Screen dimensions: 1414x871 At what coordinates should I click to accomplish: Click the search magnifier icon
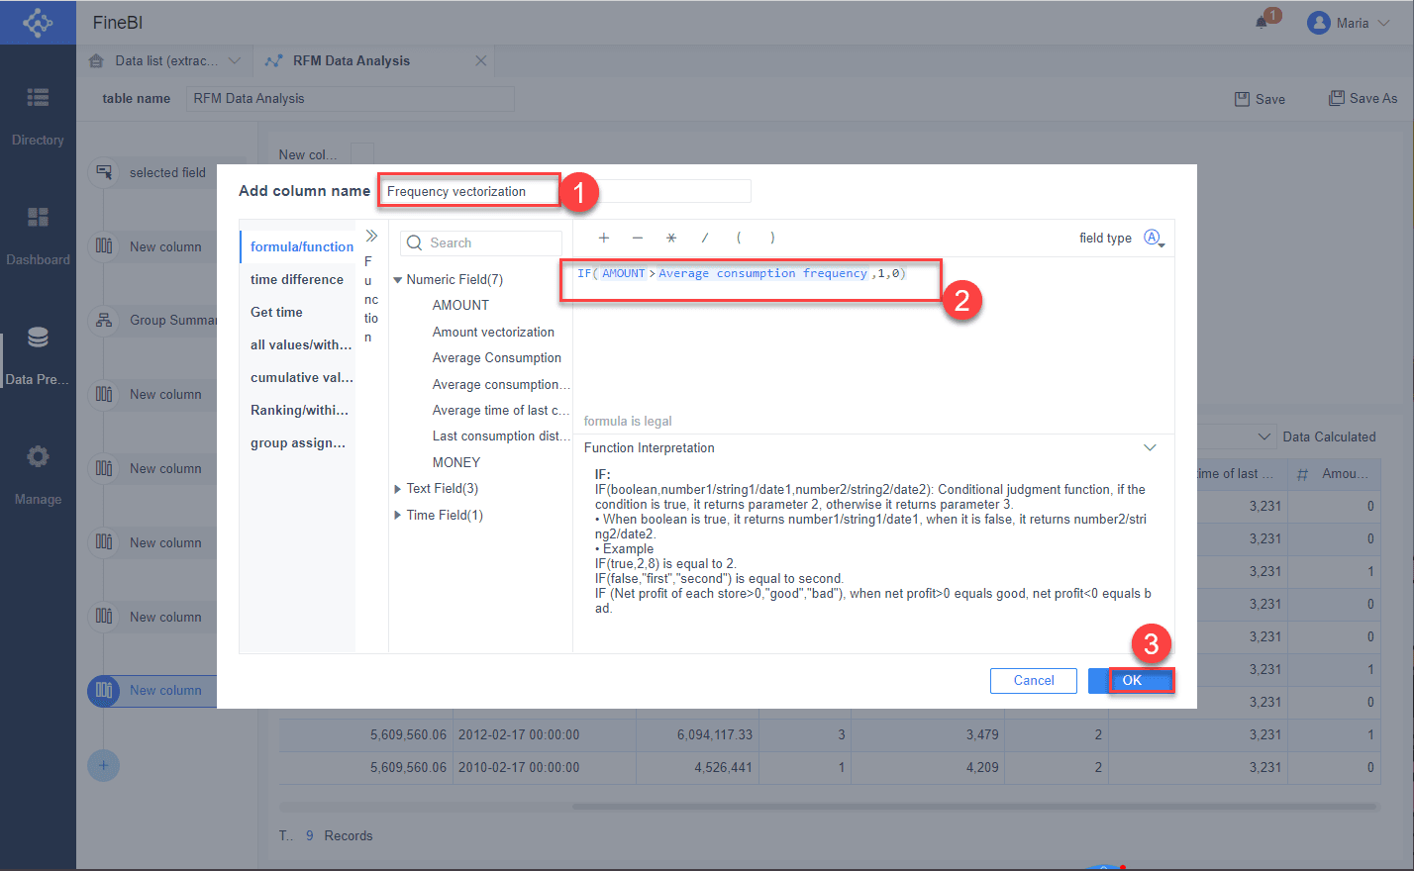[x=415, y=243]
